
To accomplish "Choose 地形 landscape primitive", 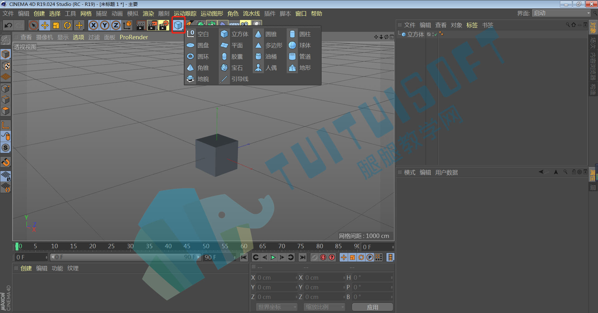I will 300,68.
